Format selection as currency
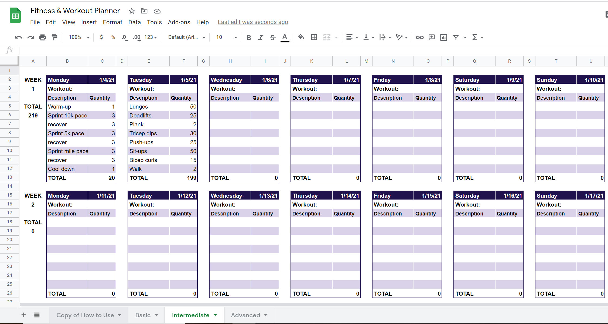 (101, 37)
